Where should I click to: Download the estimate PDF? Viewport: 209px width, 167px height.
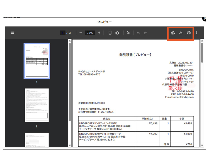[x=181, y=33]
